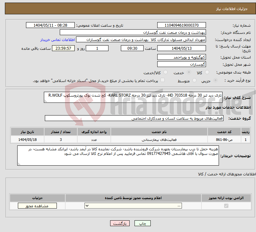This screenshot has width=256, height=232.
Task: Click service code cell ص-86-861
Action: (224, 140)
